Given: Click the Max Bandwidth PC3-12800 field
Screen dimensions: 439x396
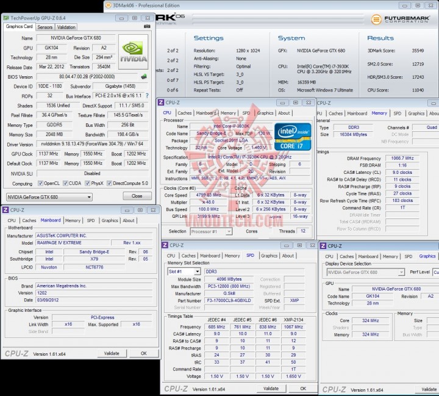Looking at the screenshot, I should [229, 286].
